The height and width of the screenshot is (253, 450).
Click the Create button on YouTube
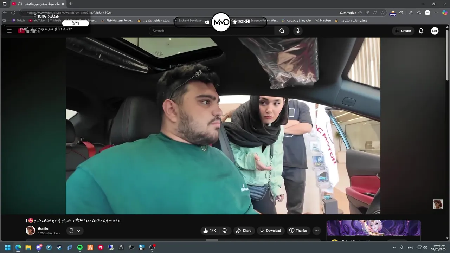pyautogui.click(x=403, y=31)
